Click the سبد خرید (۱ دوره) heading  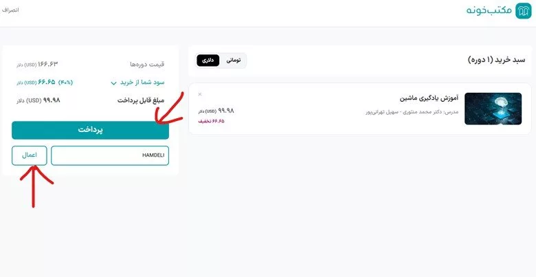click(x=496, y=60)
